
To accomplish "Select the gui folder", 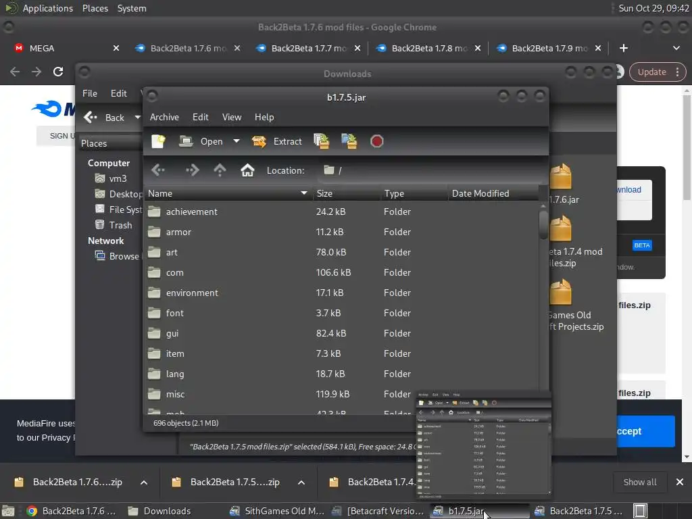I will pos(341,334).
